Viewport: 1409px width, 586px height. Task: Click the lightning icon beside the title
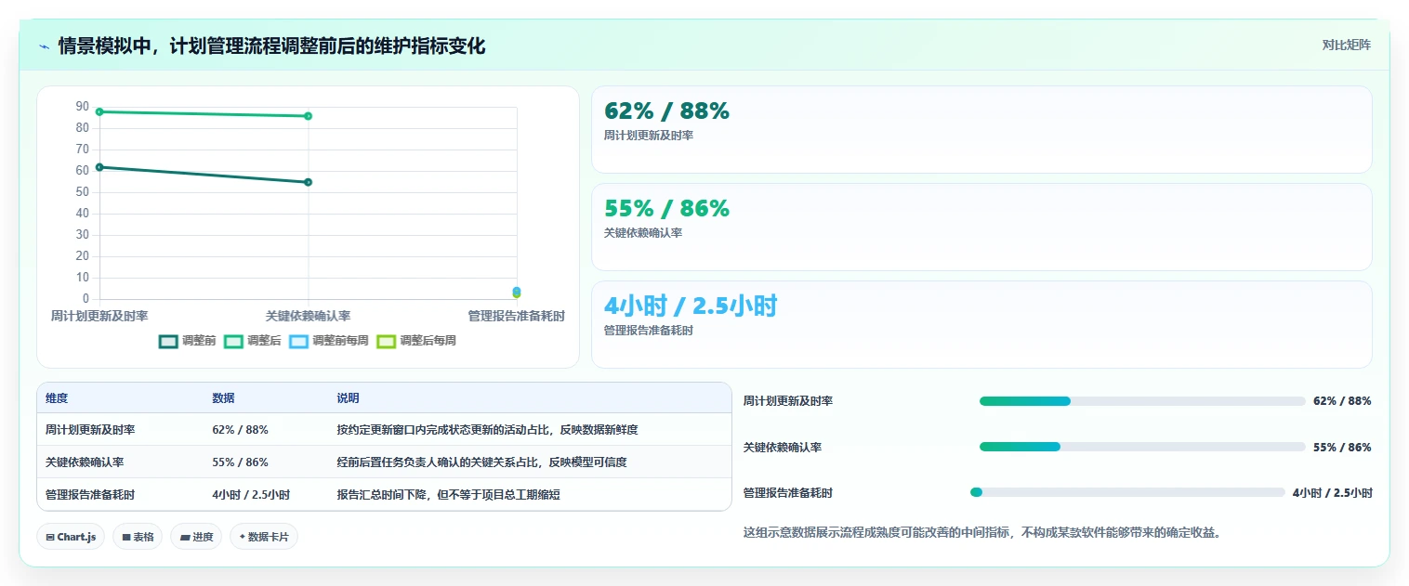click(x=44, y=46)
